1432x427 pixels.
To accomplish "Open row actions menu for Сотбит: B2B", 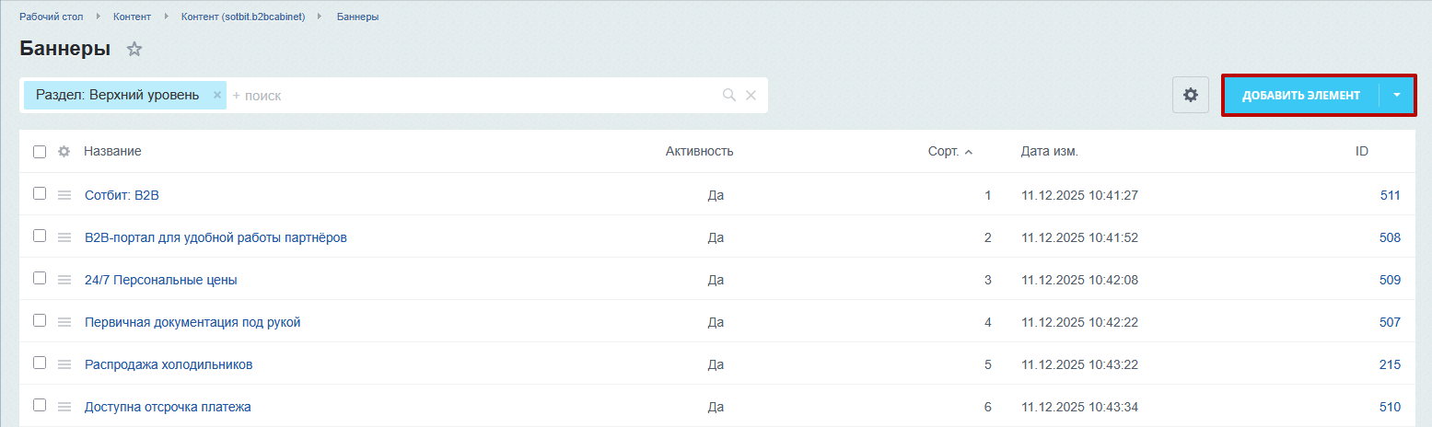I will coord(64,195).
